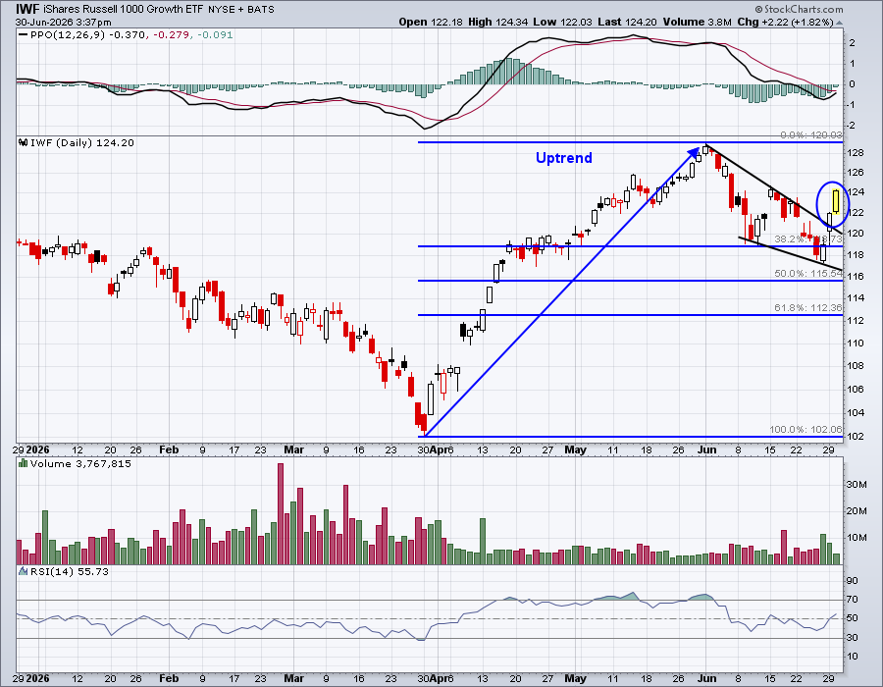883x687 pixels.
Task: Select the blue Uptrend annotation text
Action: coord(564,158)
